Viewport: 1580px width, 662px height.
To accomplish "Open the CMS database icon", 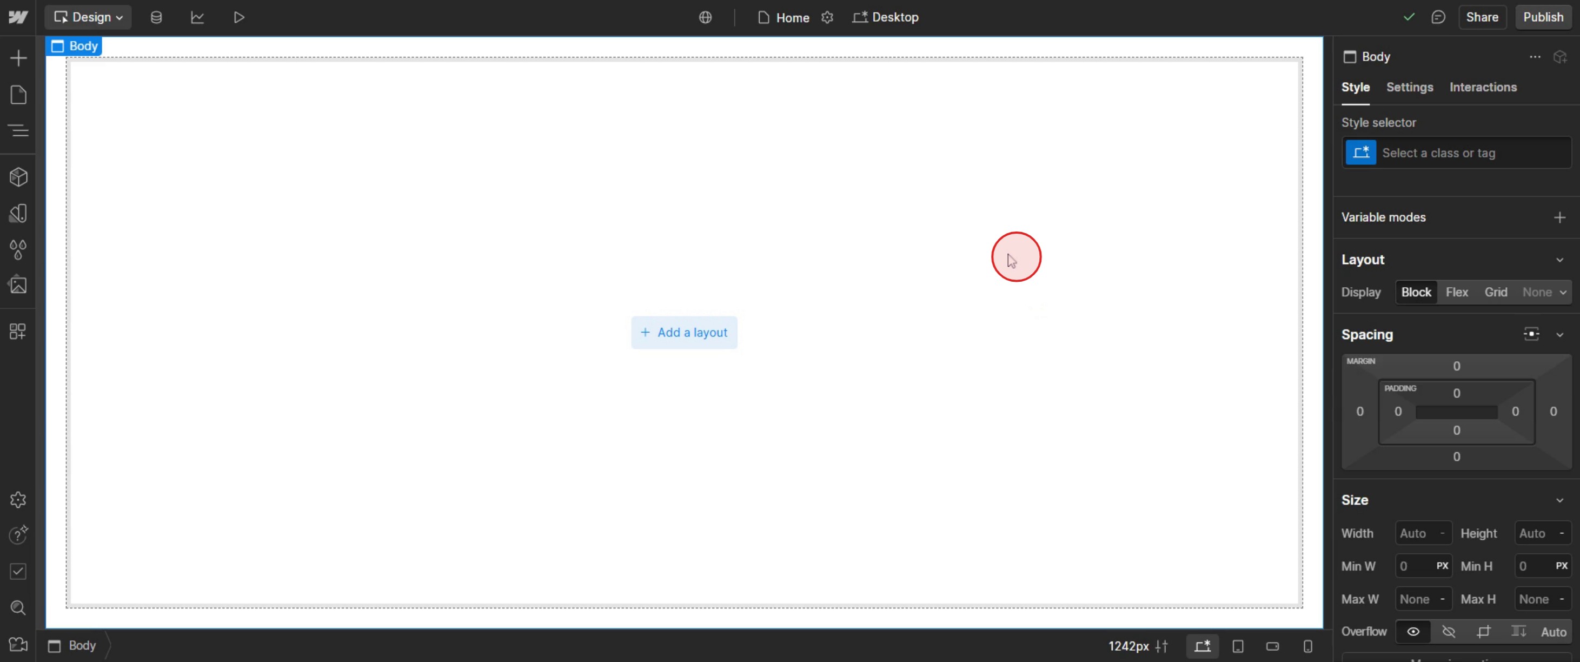I will (x=156, y=17).
